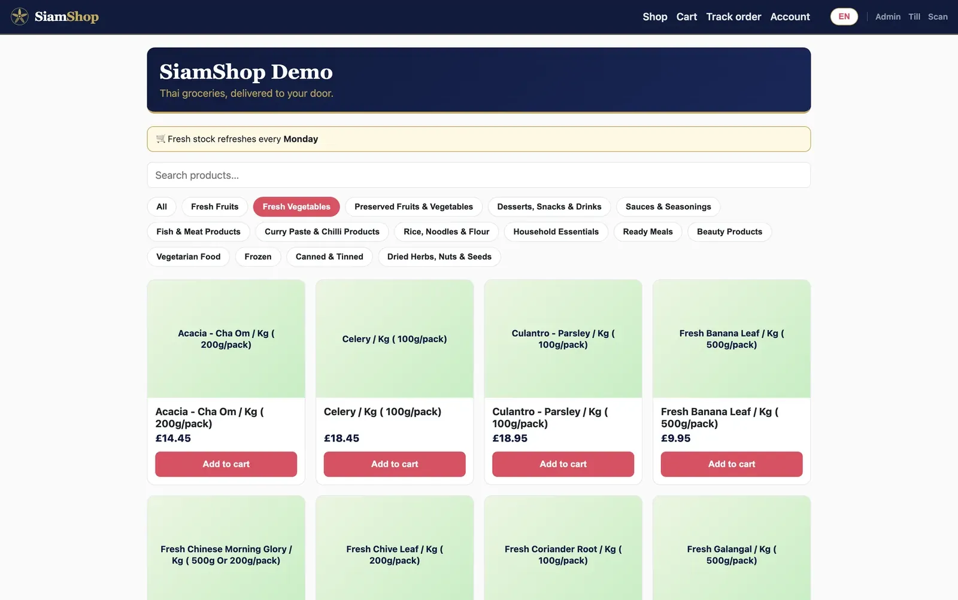The height and width of the screenshot is (600, 958).
Task: Go to the Cart
Action: 686,17
